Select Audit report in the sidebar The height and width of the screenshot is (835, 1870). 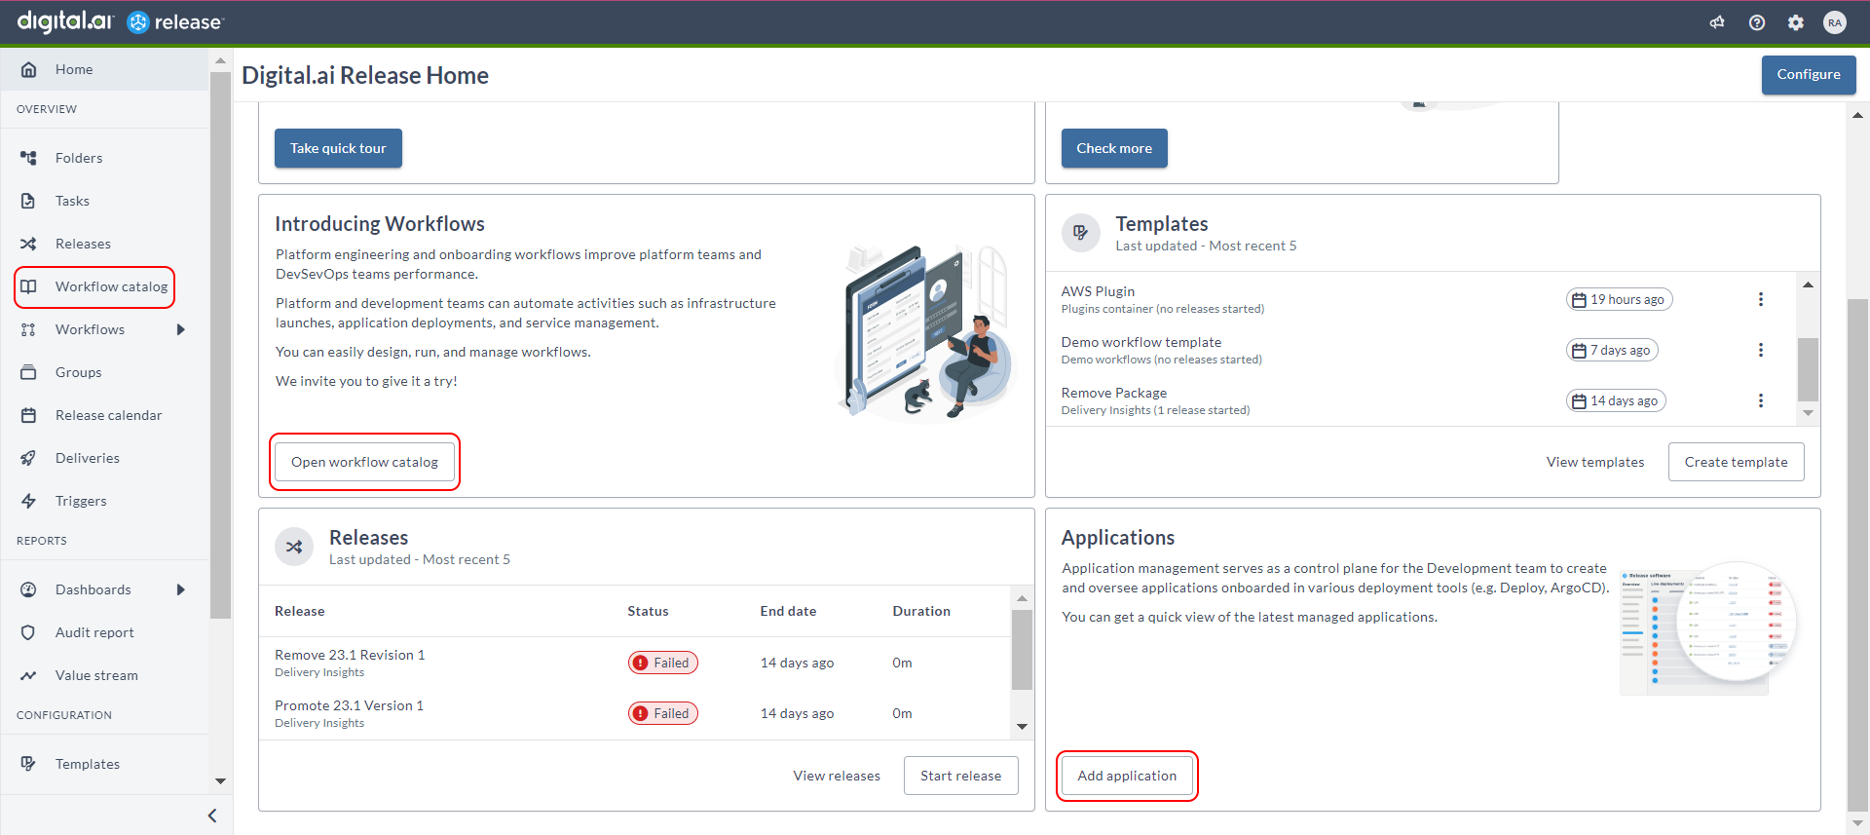pyautogui.click(x=94, y=632)
